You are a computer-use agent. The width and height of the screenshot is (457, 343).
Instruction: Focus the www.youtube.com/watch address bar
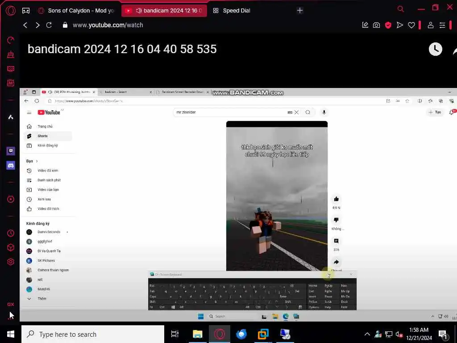(108, 25)
